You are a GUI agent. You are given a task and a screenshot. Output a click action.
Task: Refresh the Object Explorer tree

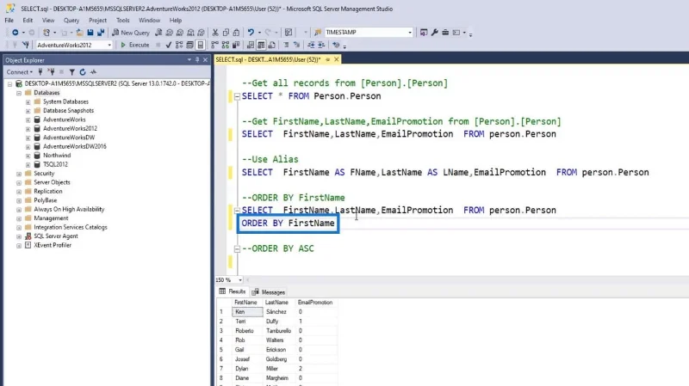click(82, 72)
